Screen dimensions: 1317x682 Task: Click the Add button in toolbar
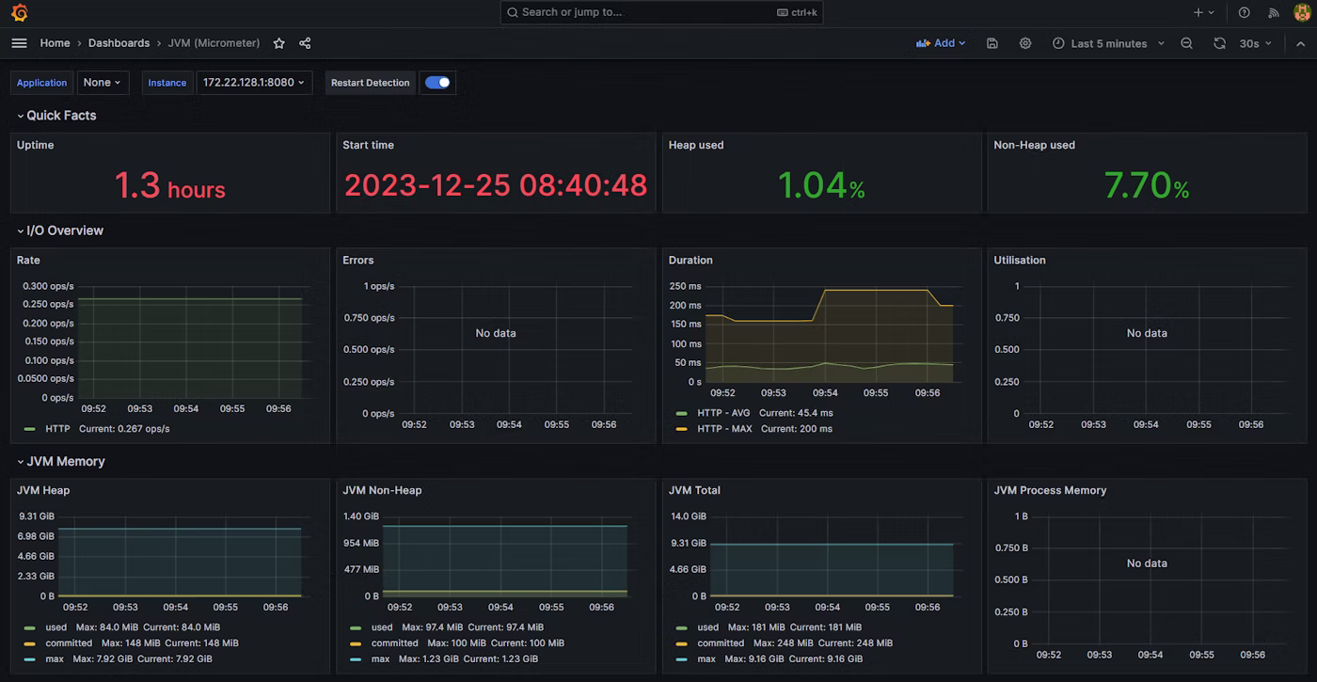pos(941,43)
